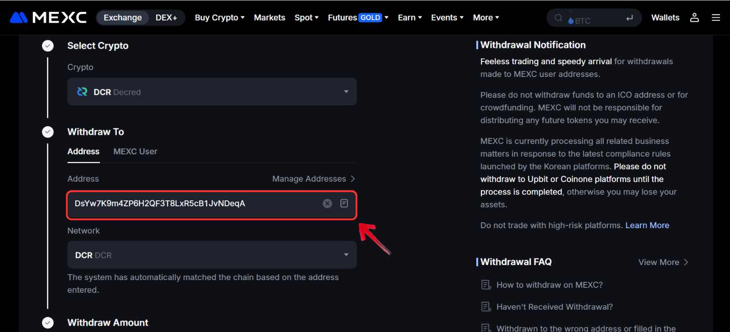The image size is (730, 332).
Task: Click the Network label
Action: (83, 230)
